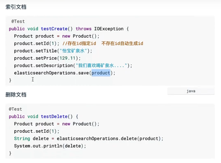The width and height of the screenshot is (221, 163).
Task: Click @Test annotation above testDelete
Action: [15, 109]
